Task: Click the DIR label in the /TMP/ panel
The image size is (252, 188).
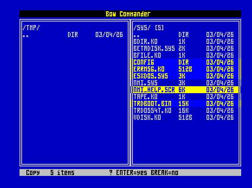Action: click(x=73, y=35)
